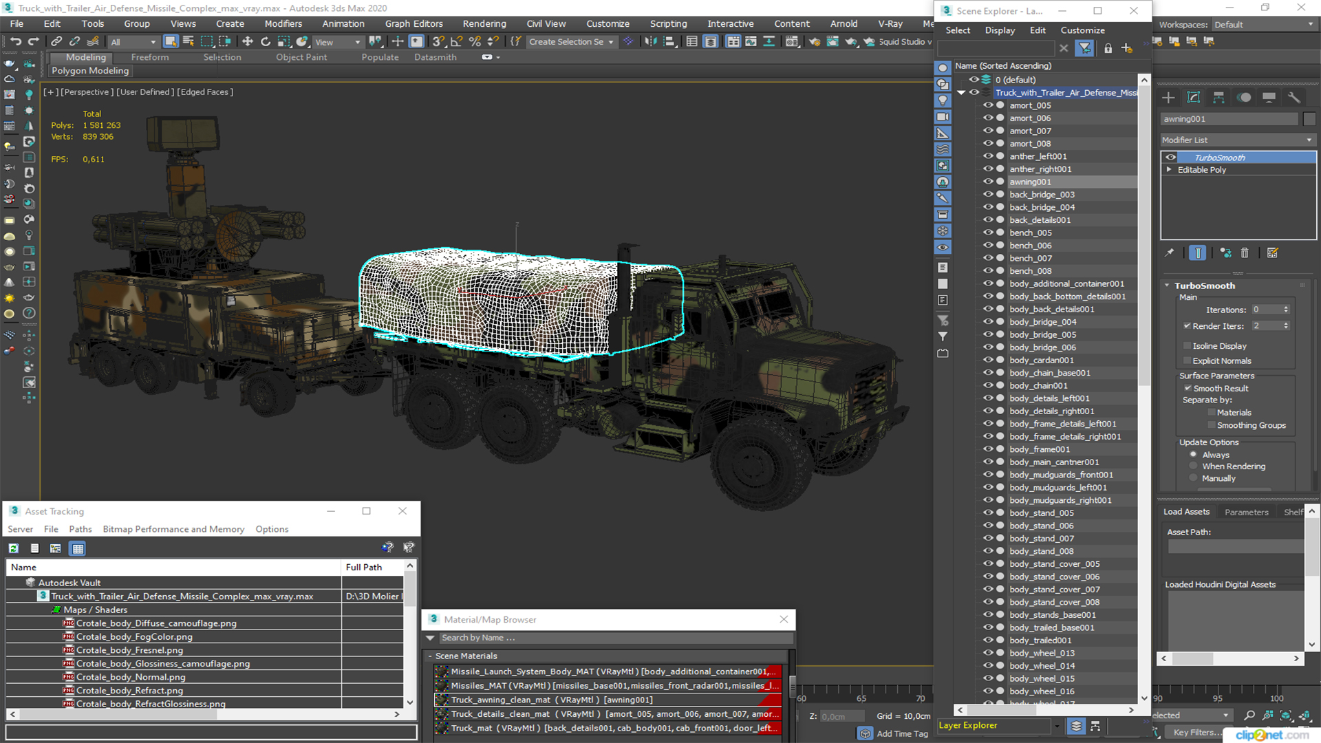This screenshot has height=743, width=1321.
Task: Open the selection filter All dropdown
Action: [x=133, y=42]
